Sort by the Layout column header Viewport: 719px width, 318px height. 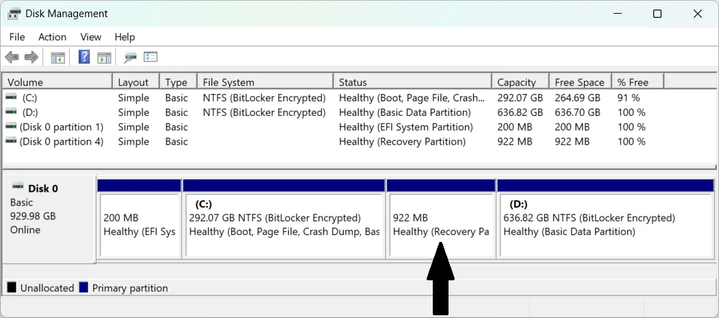point(136,82)
